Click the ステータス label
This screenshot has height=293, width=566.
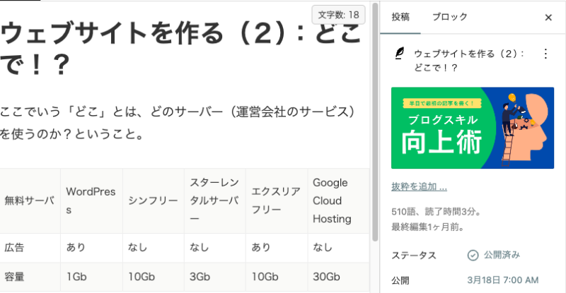pos(414,255)
